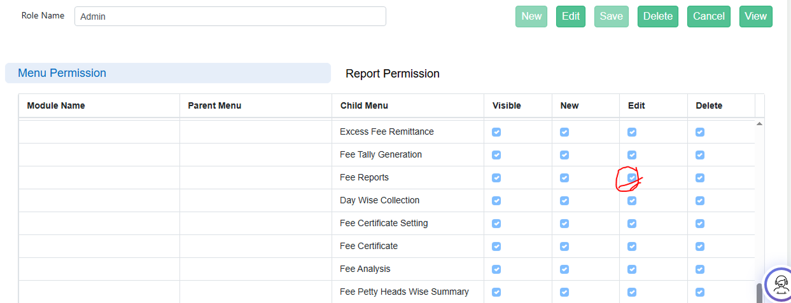Toggle Edit for Fee Certificate Setting
Screen dimensions: 791x303
pyautogui.click(x=632, y=224)
